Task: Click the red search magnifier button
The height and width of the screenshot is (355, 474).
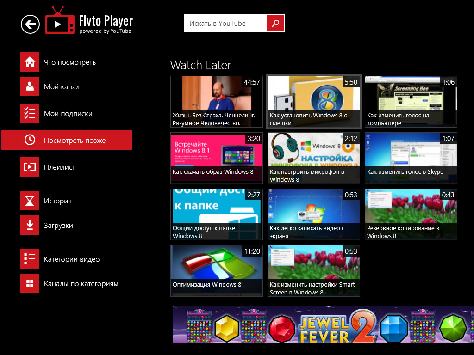Action: coord(275,23)
